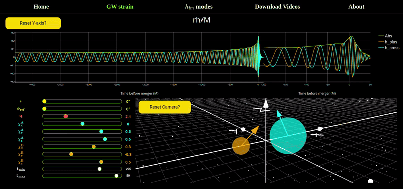Click the white vertical axis arrowhead
This screenshot has height=189, width=403.
pos(266,103)
